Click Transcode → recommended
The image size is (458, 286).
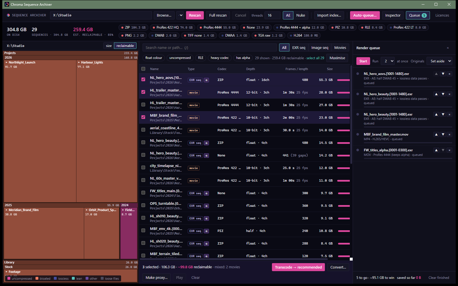click(x=298, y=267)
